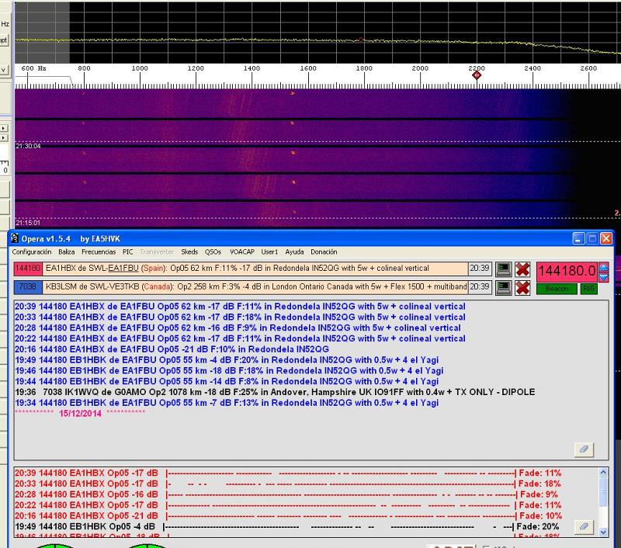Toggle the green Beacon button

click(556, 289)
